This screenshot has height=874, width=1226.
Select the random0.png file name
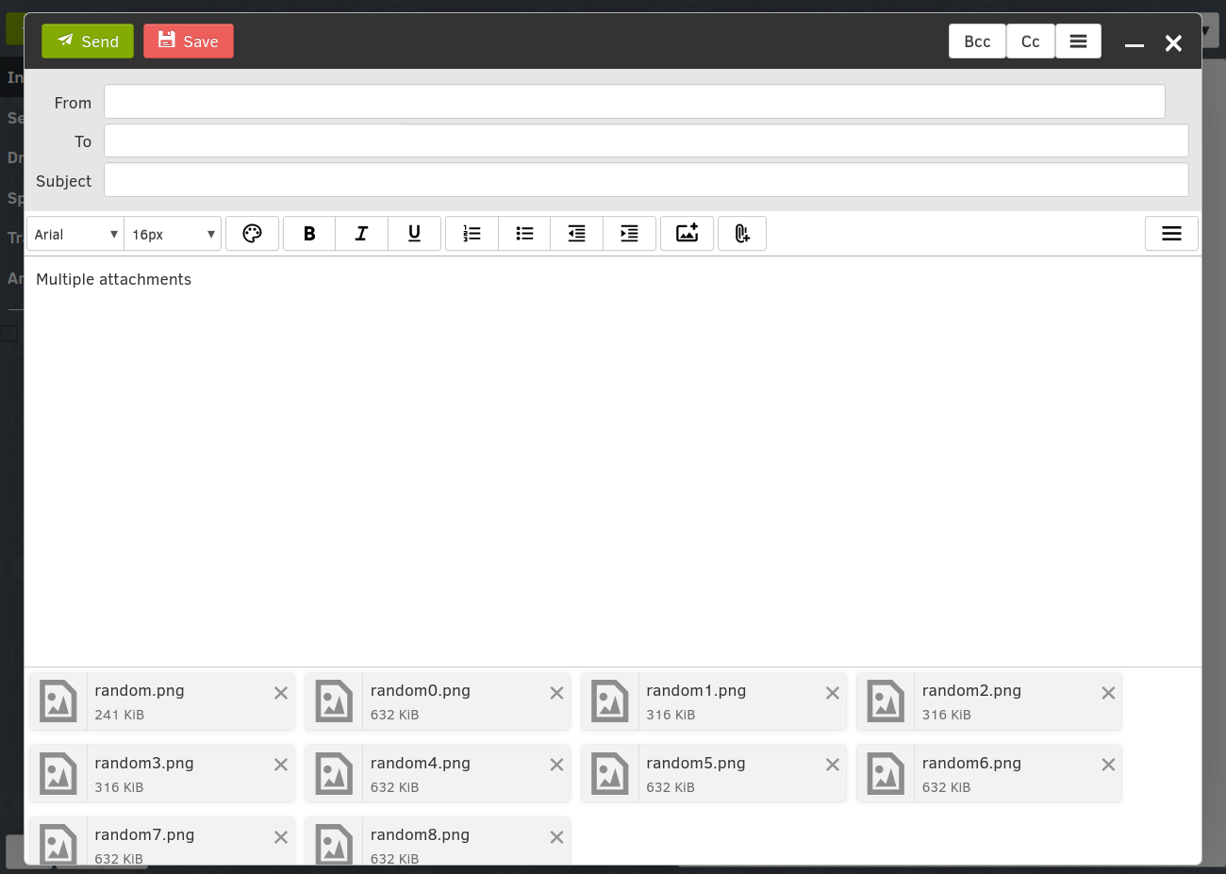click(x=421, y=690)
